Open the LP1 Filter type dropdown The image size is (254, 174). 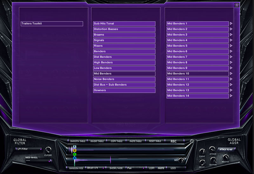pos(29,149)
